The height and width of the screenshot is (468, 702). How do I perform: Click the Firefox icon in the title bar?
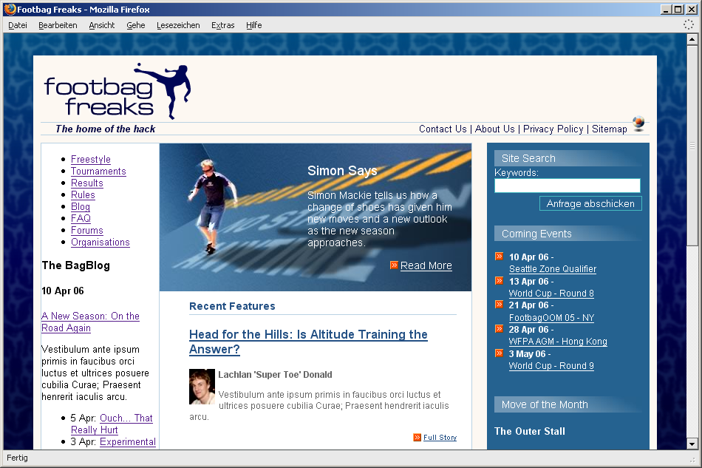pyautogui.click(x=10, y=9)
